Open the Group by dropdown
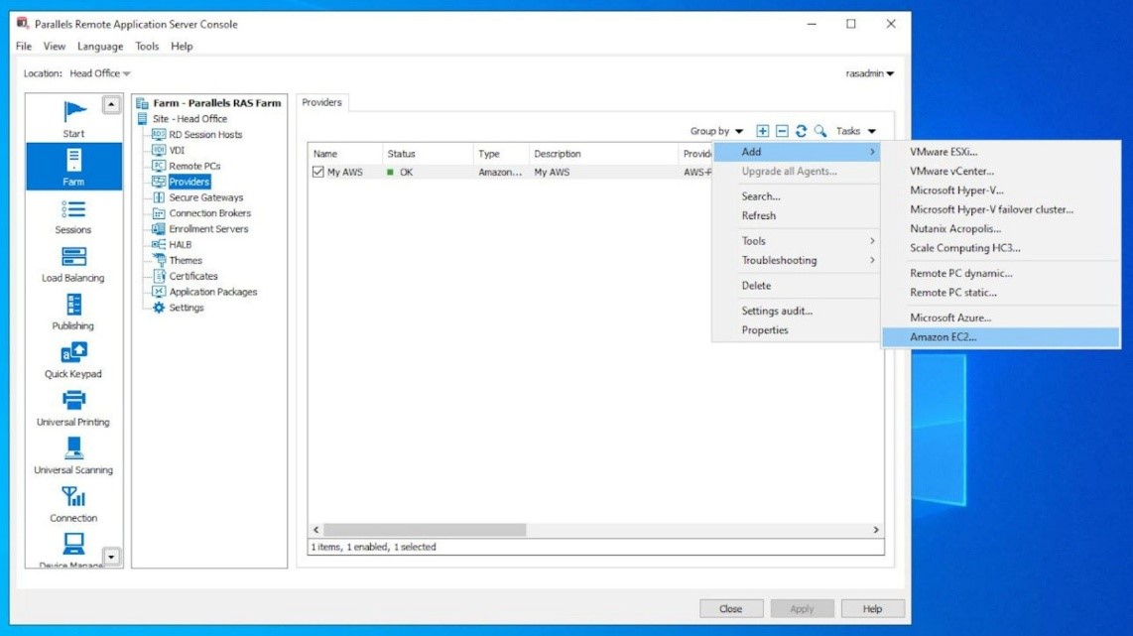The width and height of the screenshot is (1133, 636). pos(715,130)
